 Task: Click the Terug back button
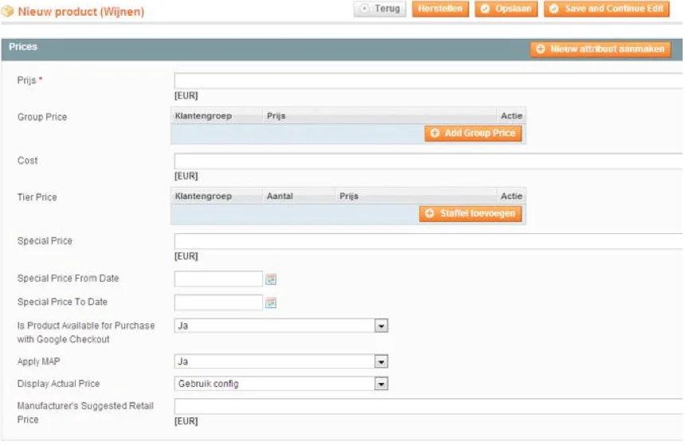[x=380, y=9]
